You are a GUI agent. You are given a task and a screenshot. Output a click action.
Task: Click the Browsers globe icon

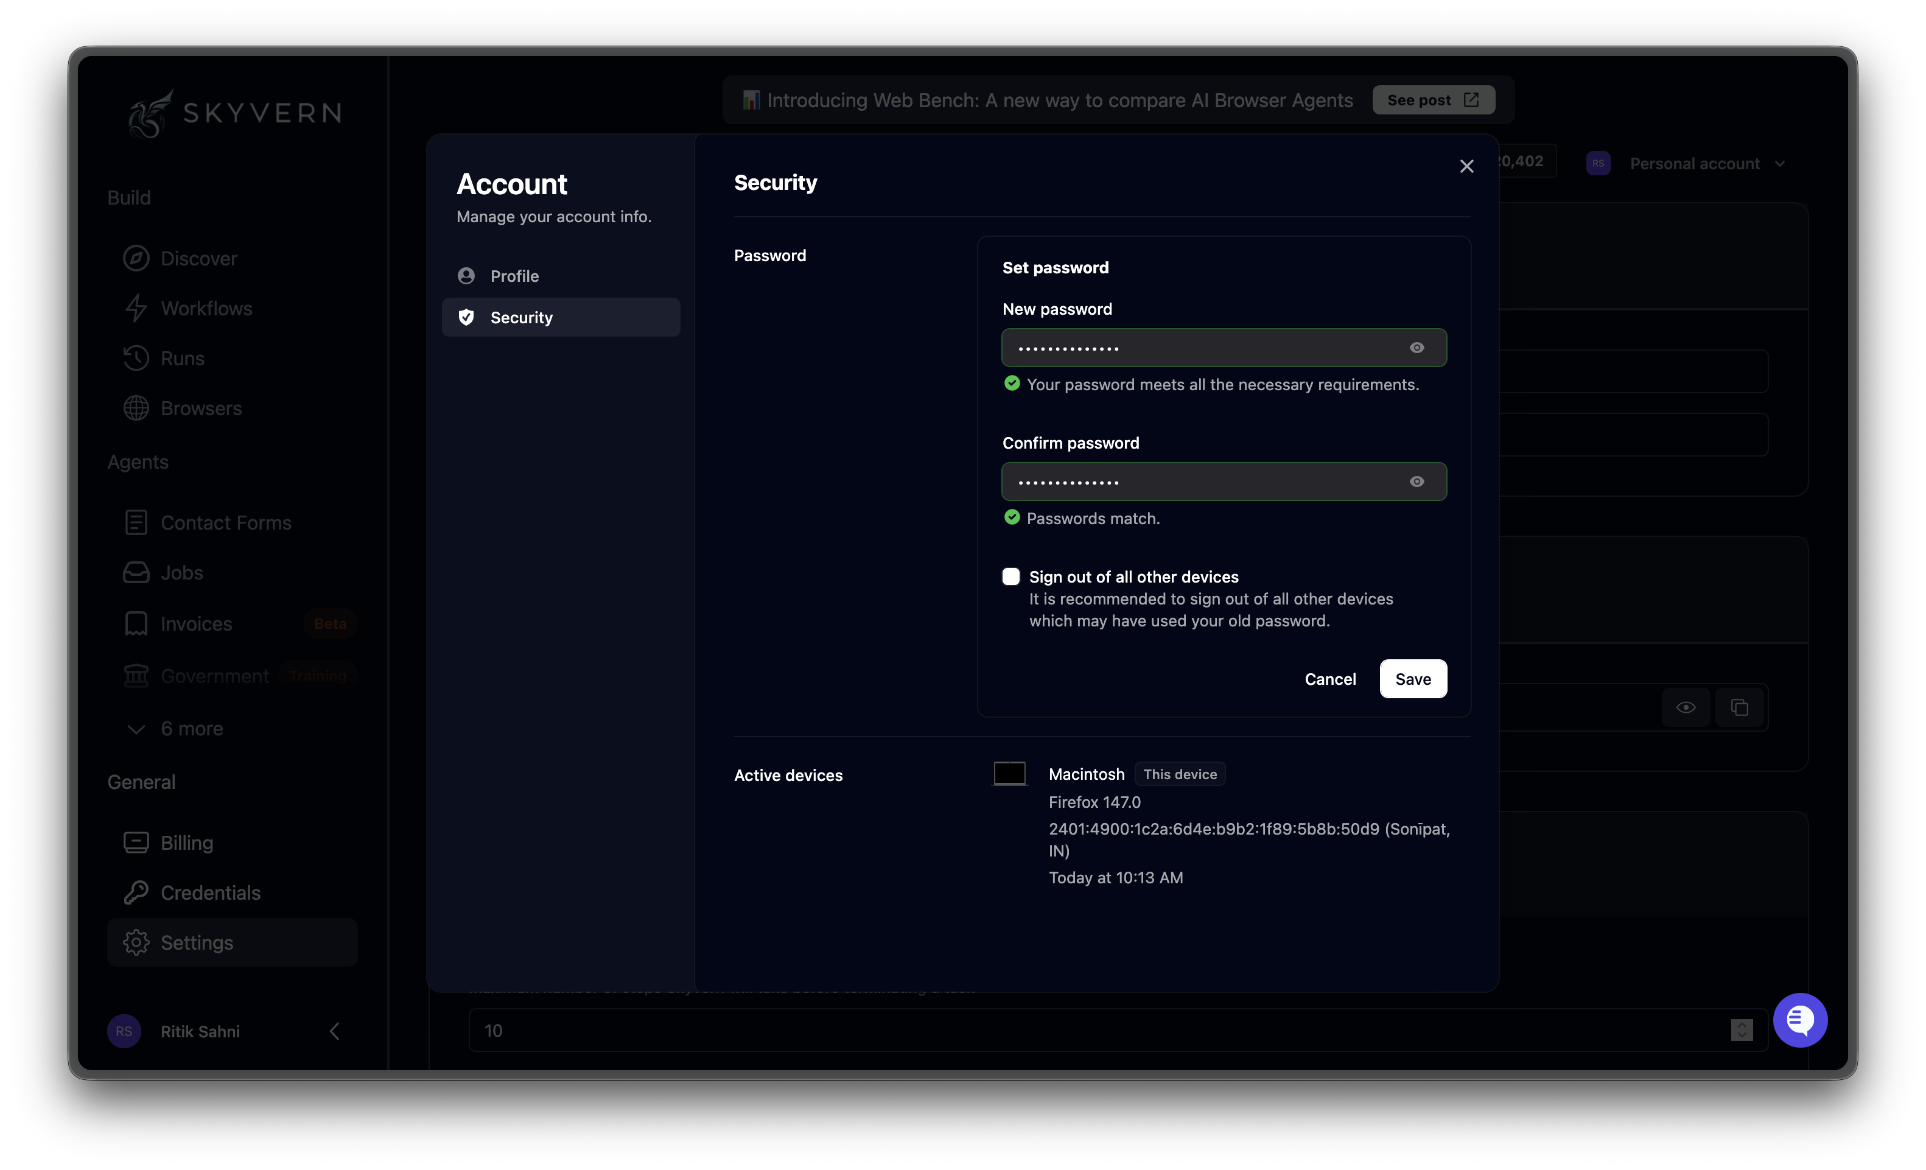coord(136,408)
